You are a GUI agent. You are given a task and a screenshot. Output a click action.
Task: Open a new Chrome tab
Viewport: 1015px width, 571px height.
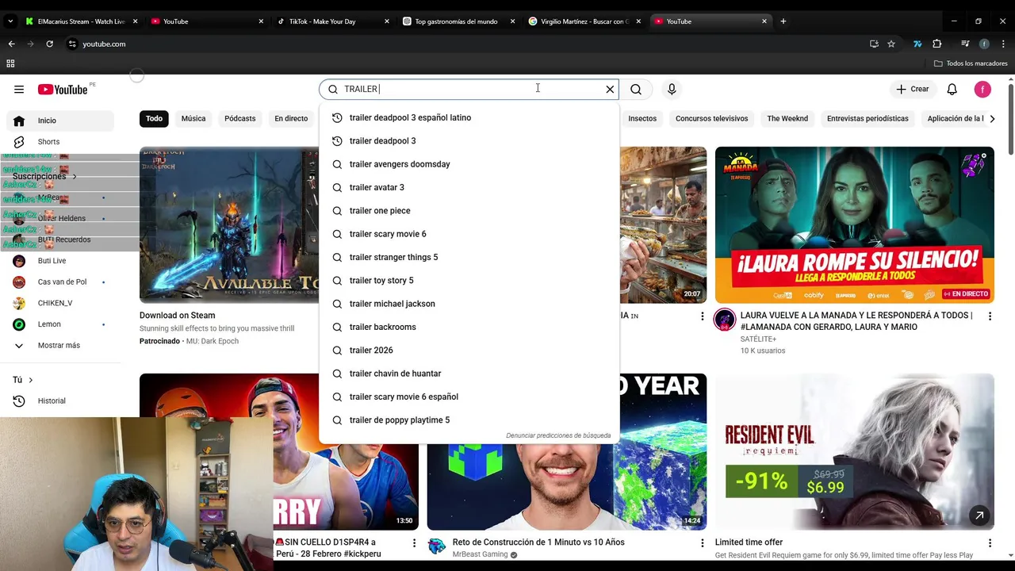[783, 21]
